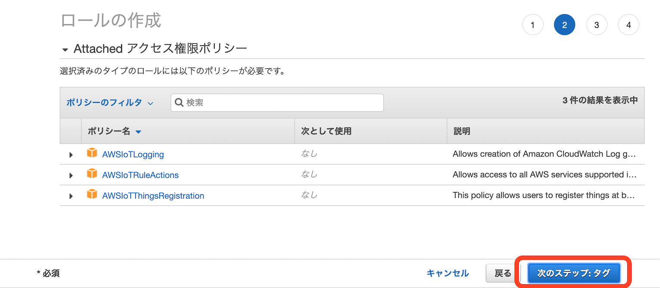The width and height of the screenshot is (660, 288).
Task: Select step 1 circle in the progress indicator
Action: click(x=533, y=25)
